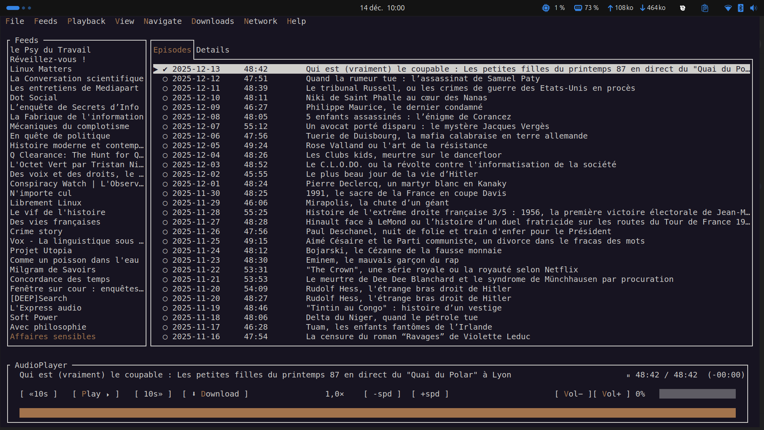This screenshot has width=764, height=430.
Task: Open the Playback menu
Action: tap(86, 21)
